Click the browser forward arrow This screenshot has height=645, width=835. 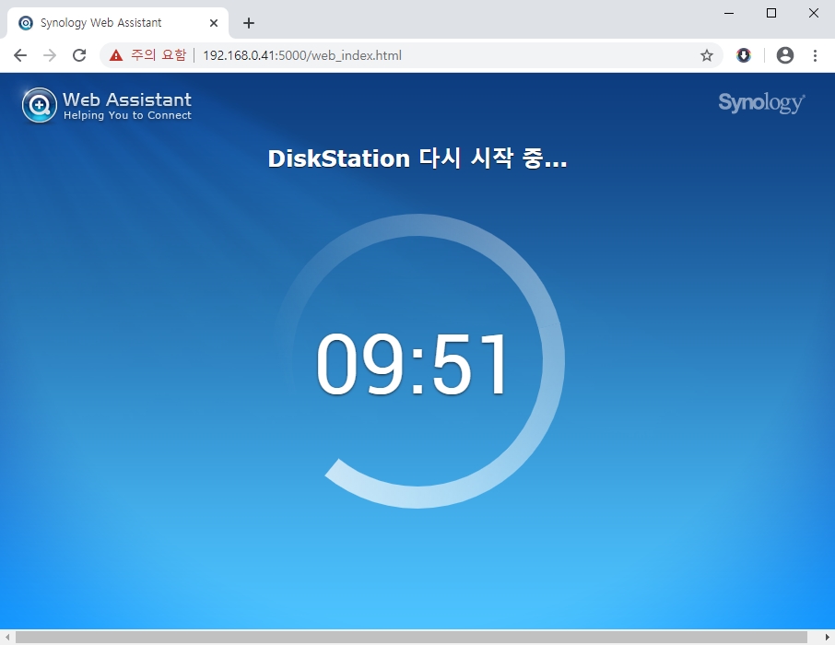click(50, 55)
